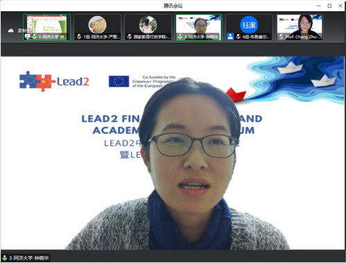Select Prof. Chang Zhu's video thumbnail
The image size is (346, 263).
coord(300,27)
